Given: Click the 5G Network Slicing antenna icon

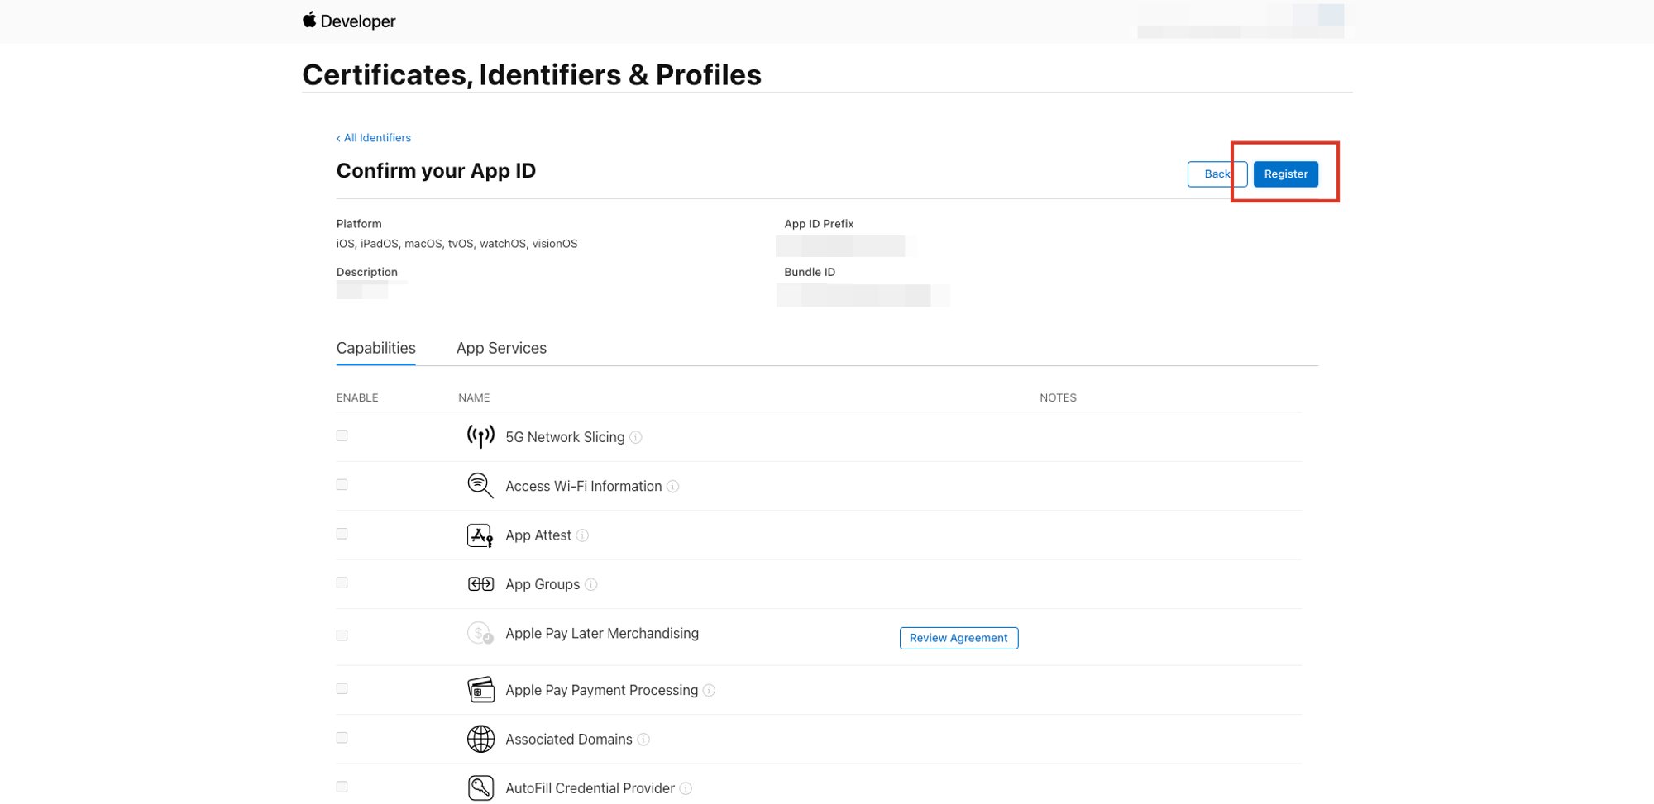Looking at the screenshot, I should [480, 436].
